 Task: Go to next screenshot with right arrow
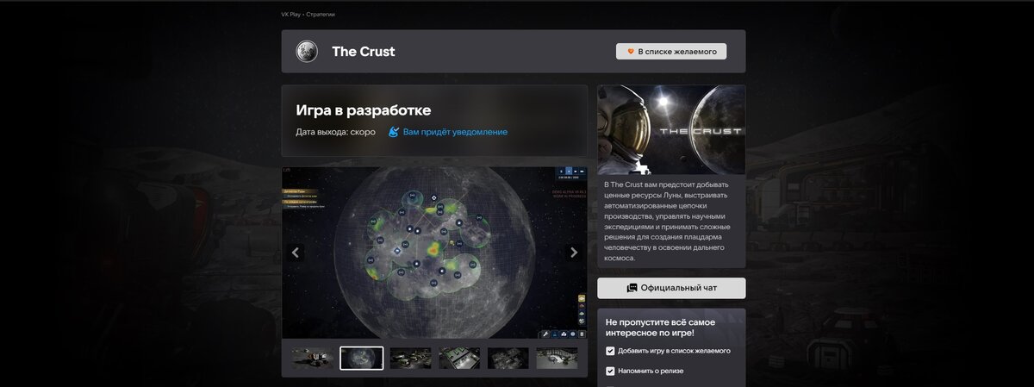574,253
